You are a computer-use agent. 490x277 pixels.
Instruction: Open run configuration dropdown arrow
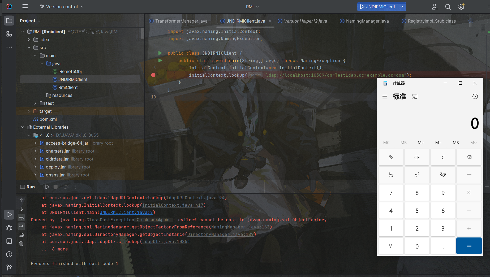tap(402, 7)
